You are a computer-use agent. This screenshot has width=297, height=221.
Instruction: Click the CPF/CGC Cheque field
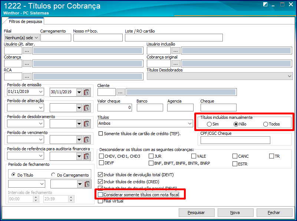[x=235, y=140]
